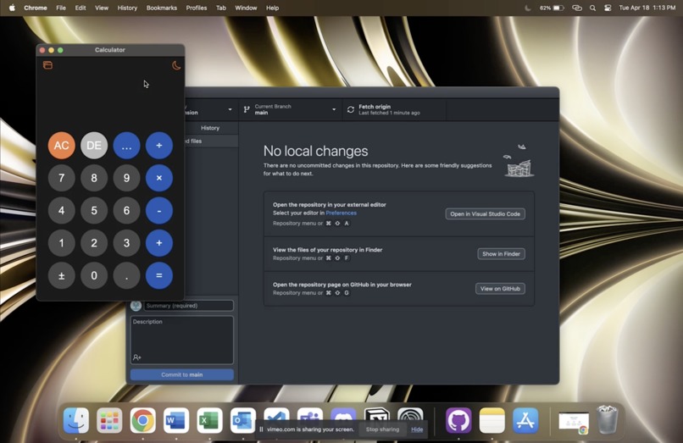
Task: Select the plus operator beside 3
Action: click(x=159, y=243)
